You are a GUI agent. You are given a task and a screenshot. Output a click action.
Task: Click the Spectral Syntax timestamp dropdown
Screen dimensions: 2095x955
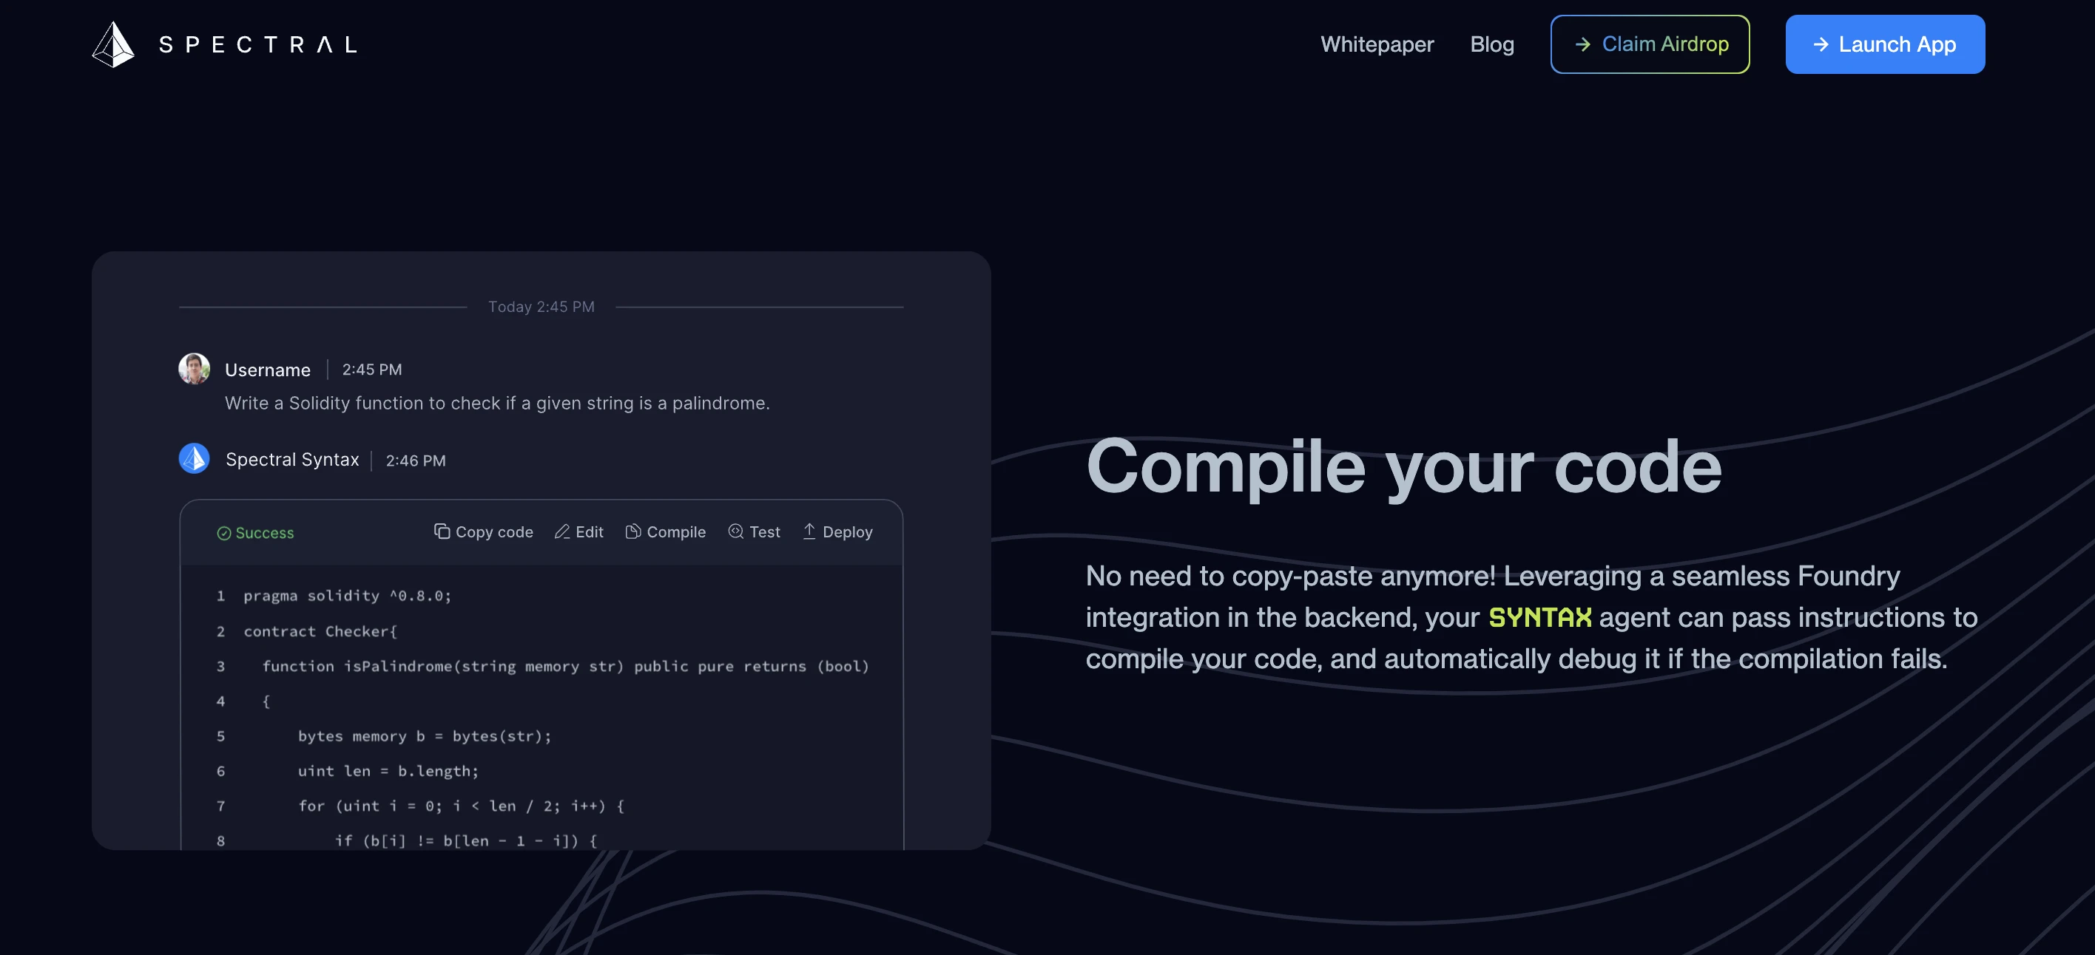tap(414, 460)
